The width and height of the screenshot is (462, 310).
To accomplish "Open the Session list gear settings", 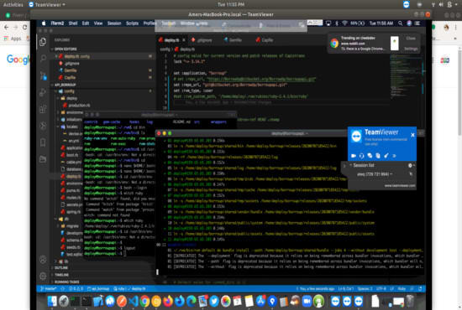I will [410, 165].
